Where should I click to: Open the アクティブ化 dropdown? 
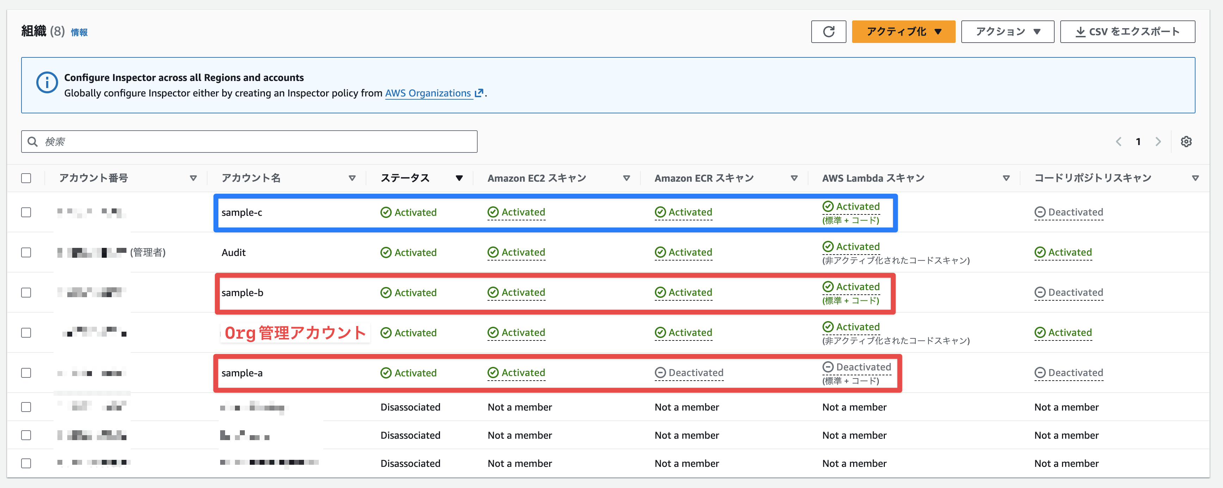[x=903, y=32]
